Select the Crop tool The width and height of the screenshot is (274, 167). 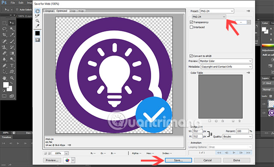5,35
